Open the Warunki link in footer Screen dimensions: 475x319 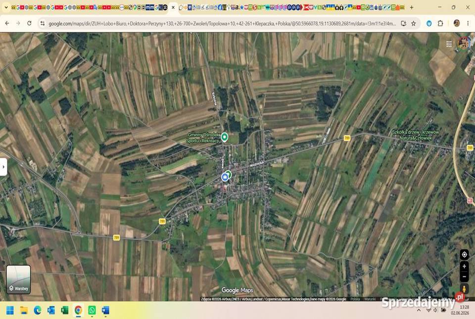(370, 299)
